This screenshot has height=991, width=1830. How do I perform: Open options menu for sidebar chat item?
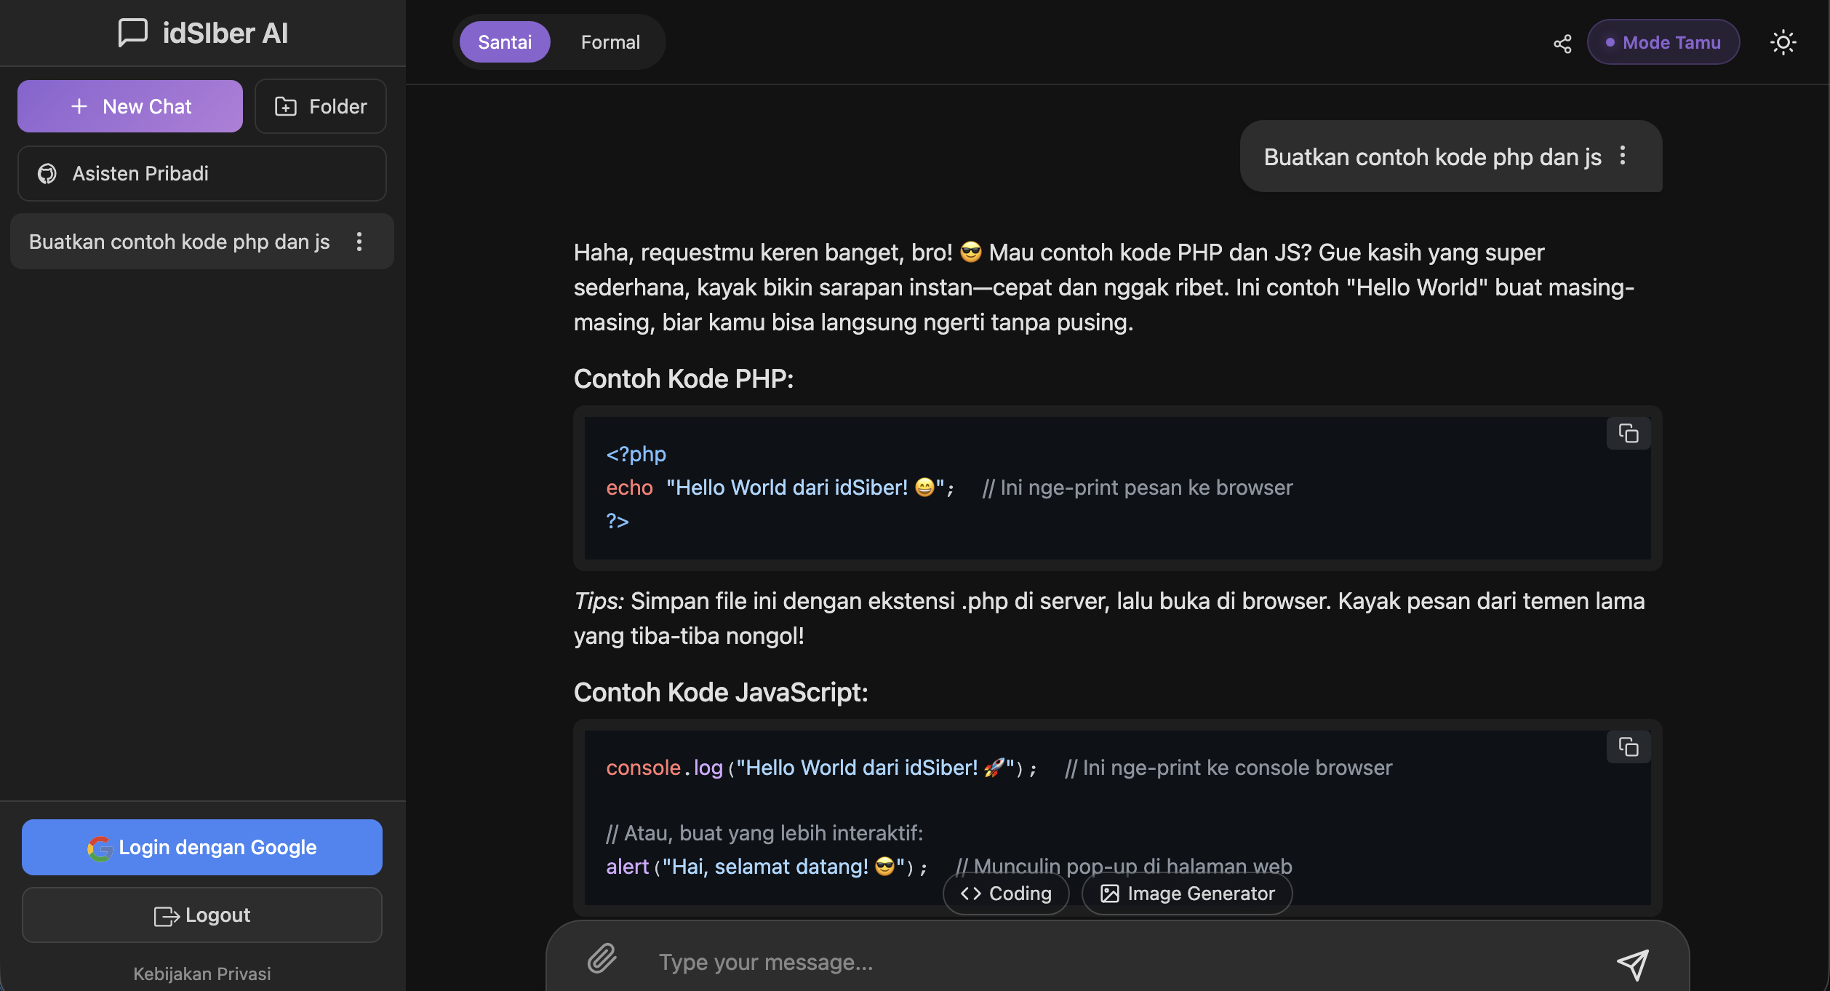[x=359, y=242]
